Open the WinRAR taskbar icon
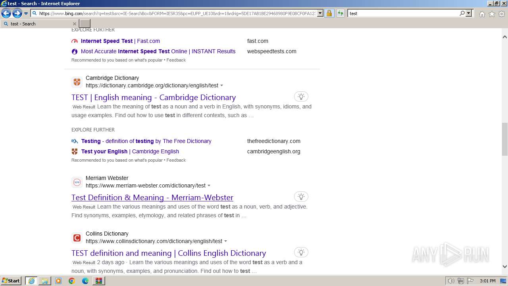Screen dimensions: 508x286 click(99, 281)
